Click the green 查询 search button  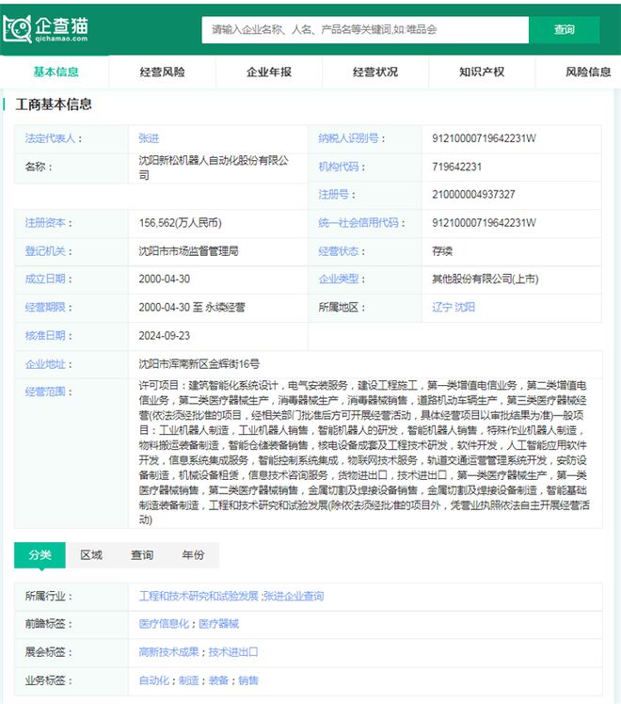click(x=564, y=29)
